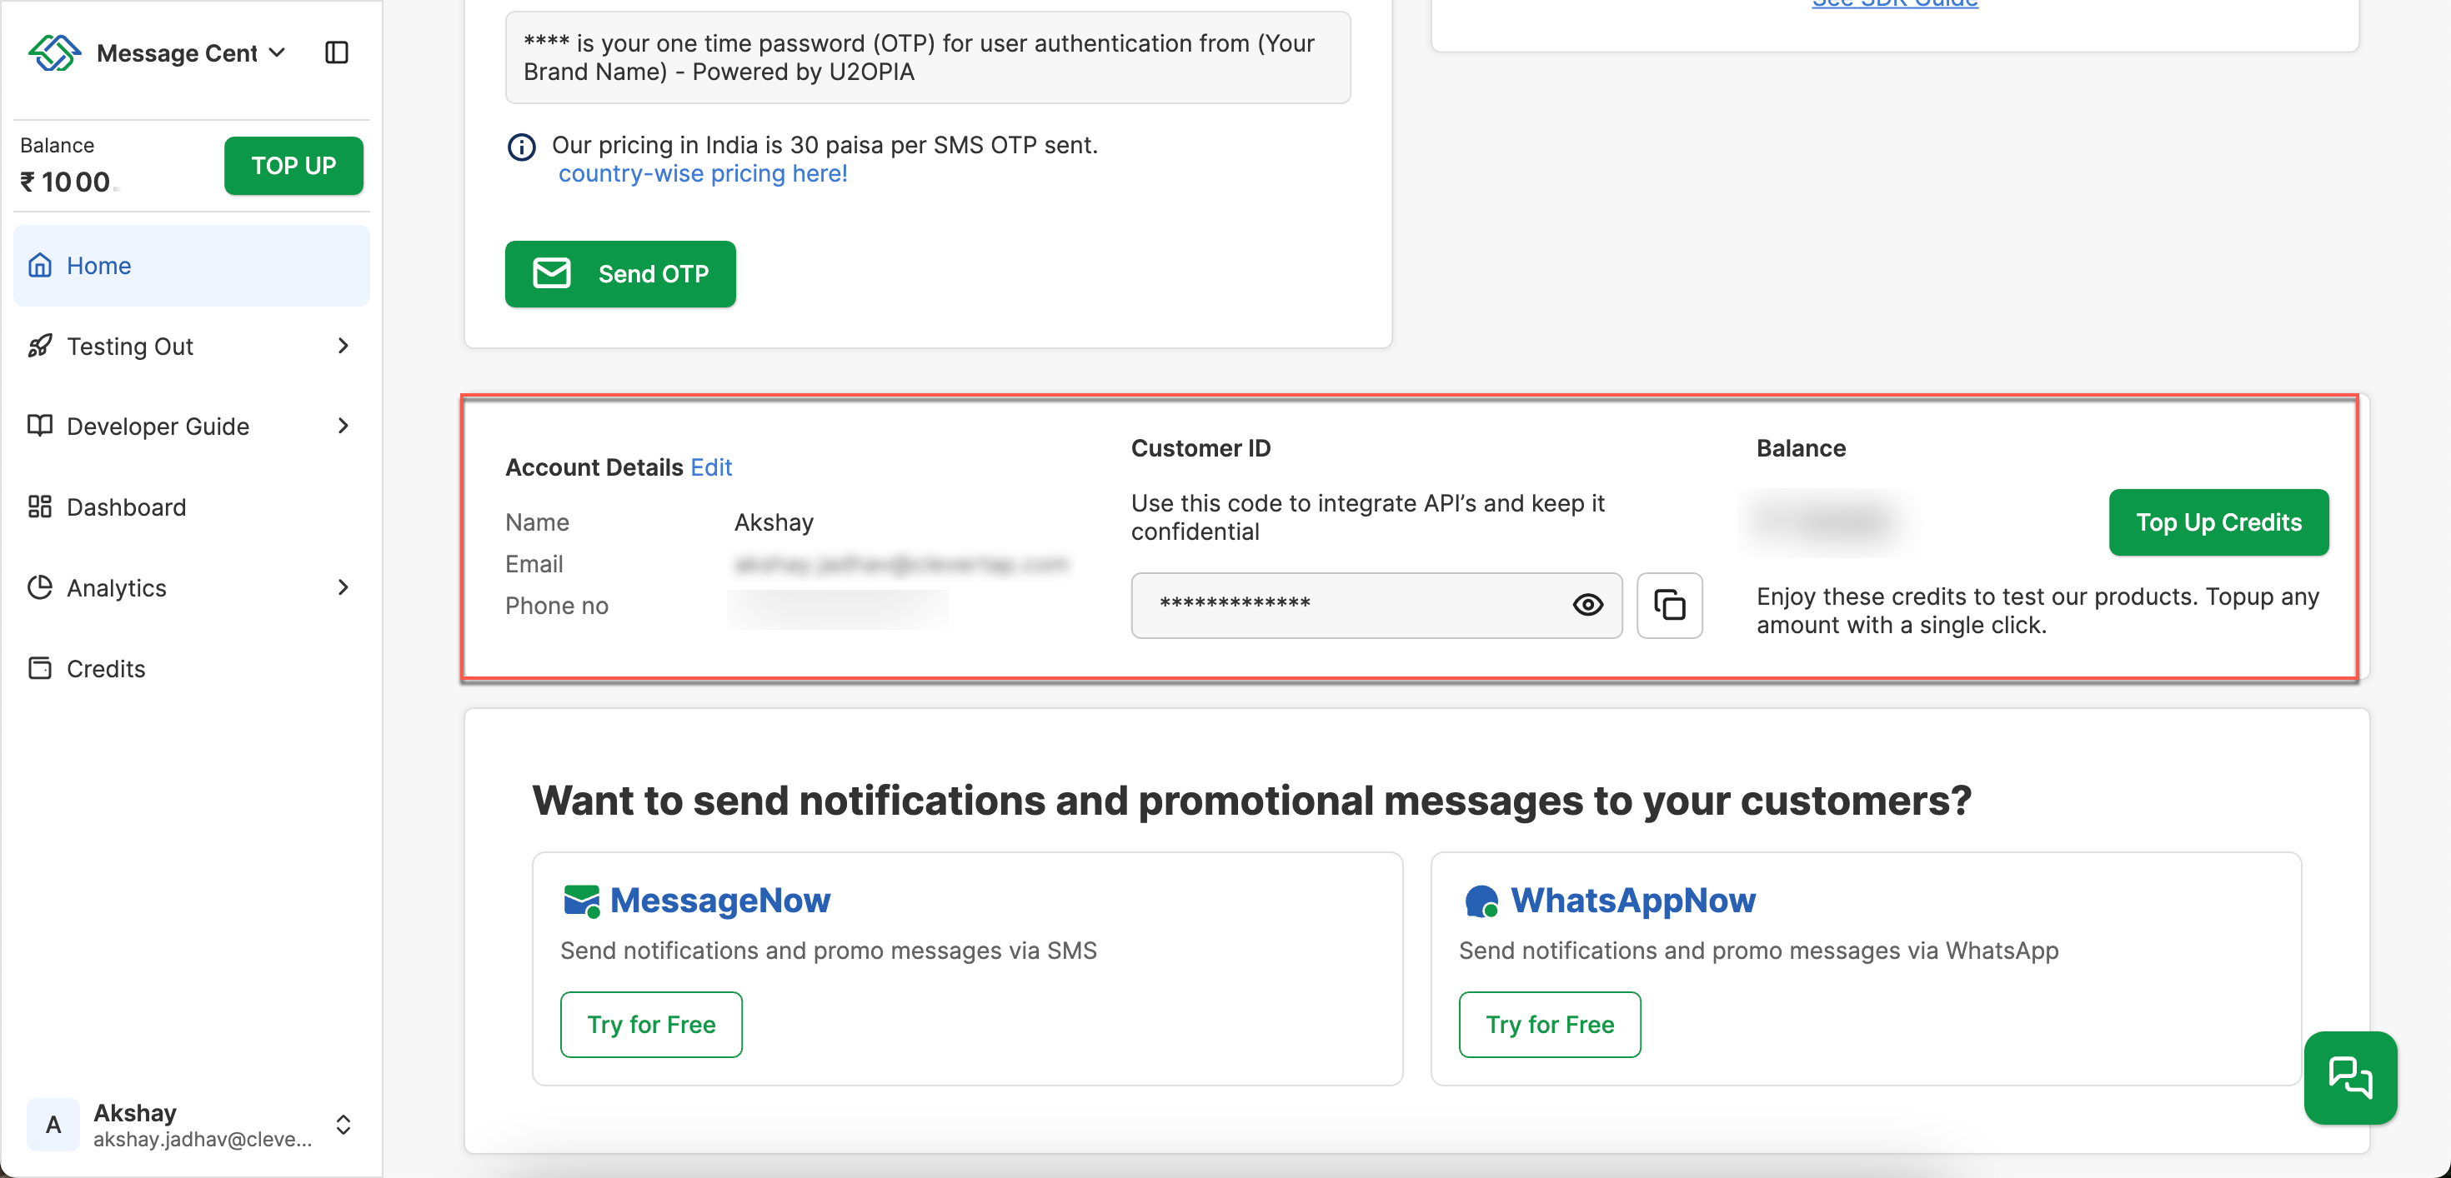The height and width of the screenshot is (1178, 2451).
Task: Click the Analytics pie chart icon
Action: click(x=40, y=587)
